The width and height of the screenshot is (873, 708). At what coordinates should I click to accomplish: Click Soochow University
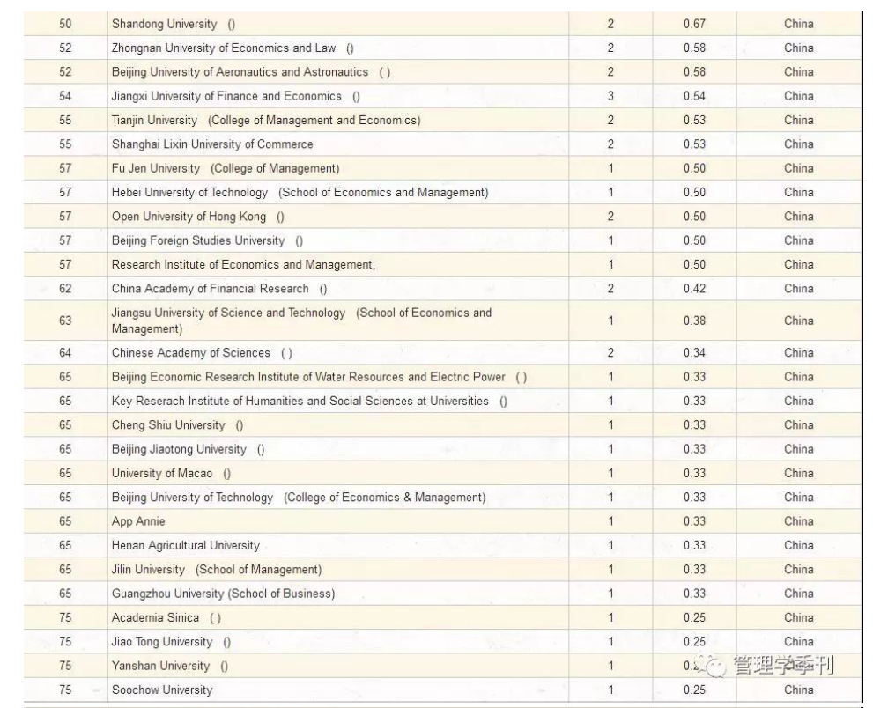pyautogui.click(x=162, y=690)
